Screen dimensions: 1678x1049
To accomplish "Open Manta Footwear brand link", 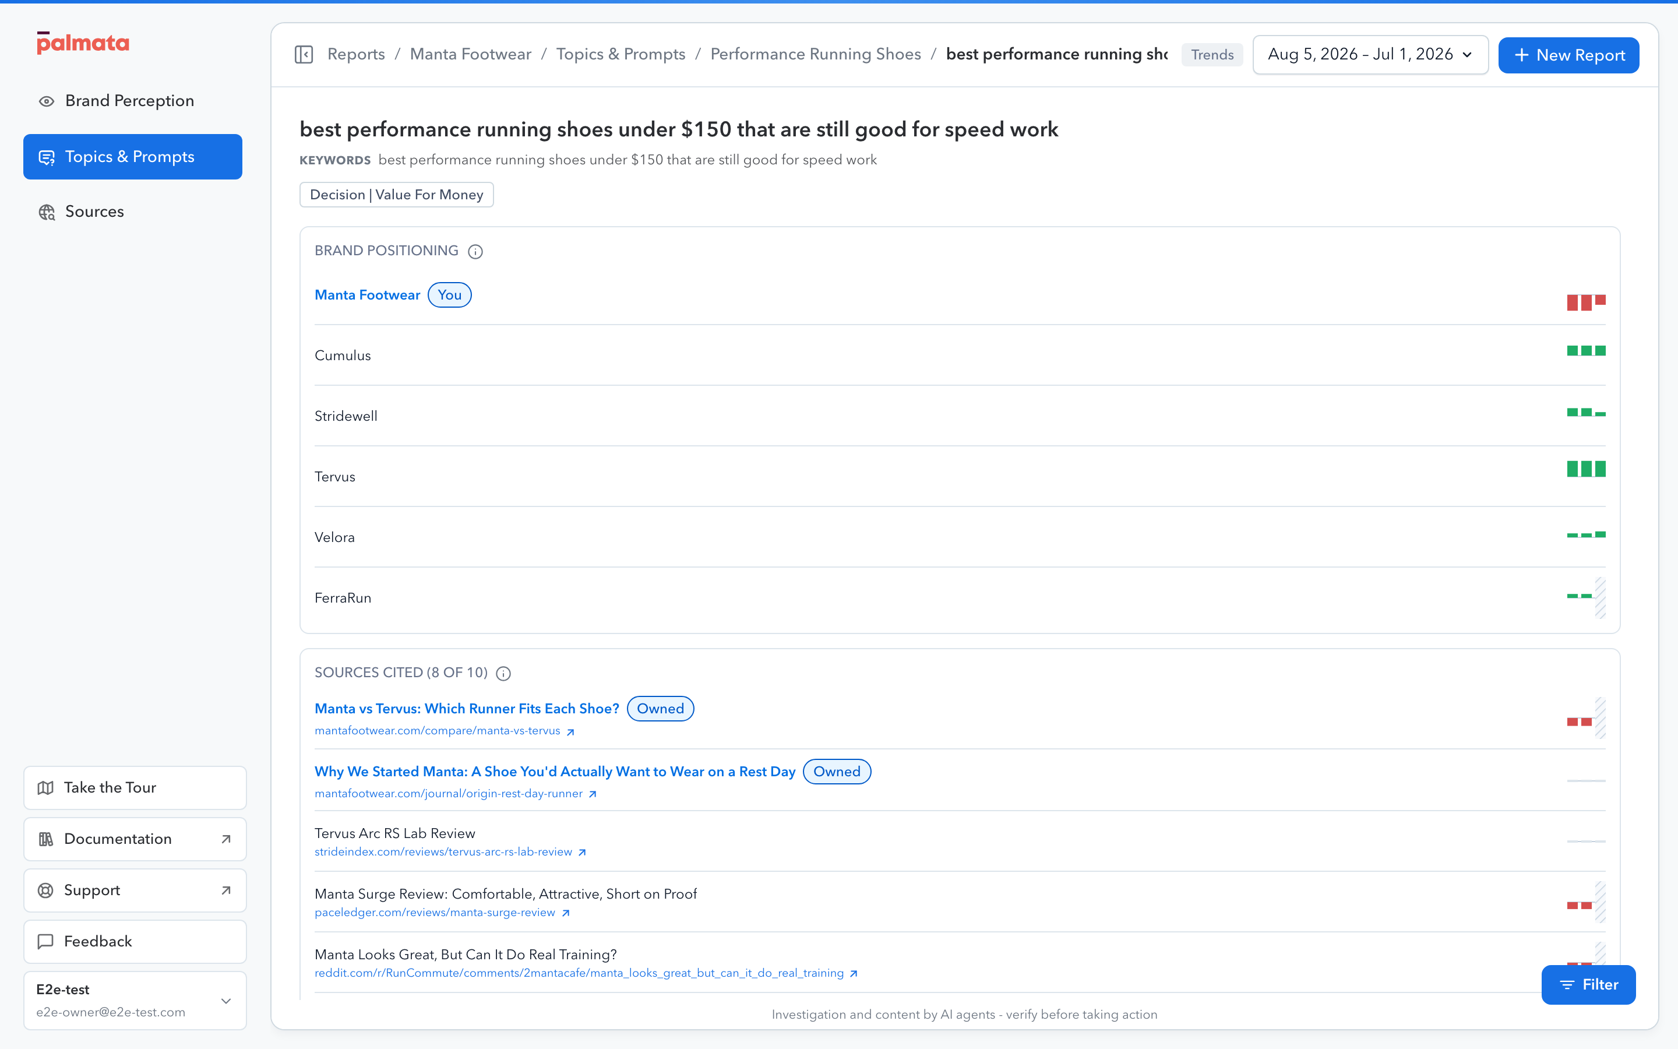I will (368, 295).
